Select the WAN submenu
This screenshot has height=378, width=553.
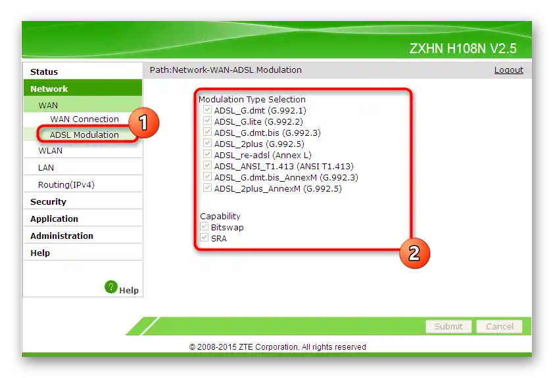coord(83,105)
